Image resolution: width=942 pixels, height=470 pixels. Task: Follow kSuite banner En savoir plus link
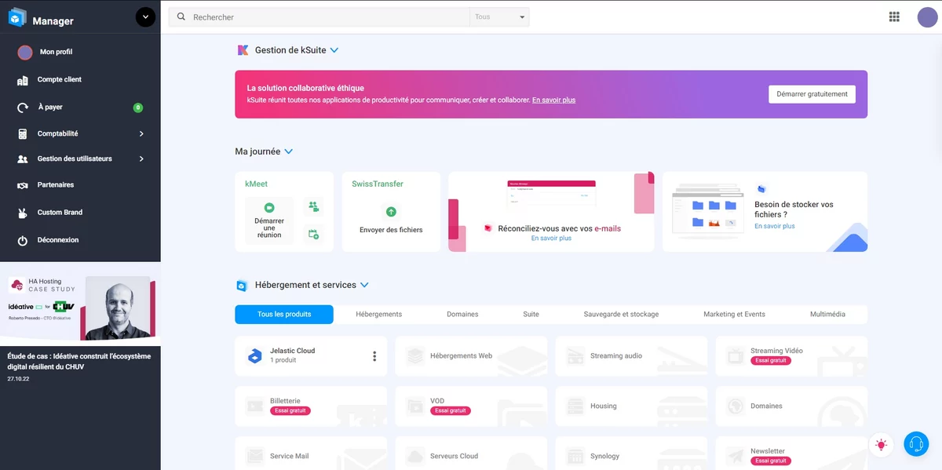(x=553, y=100)
